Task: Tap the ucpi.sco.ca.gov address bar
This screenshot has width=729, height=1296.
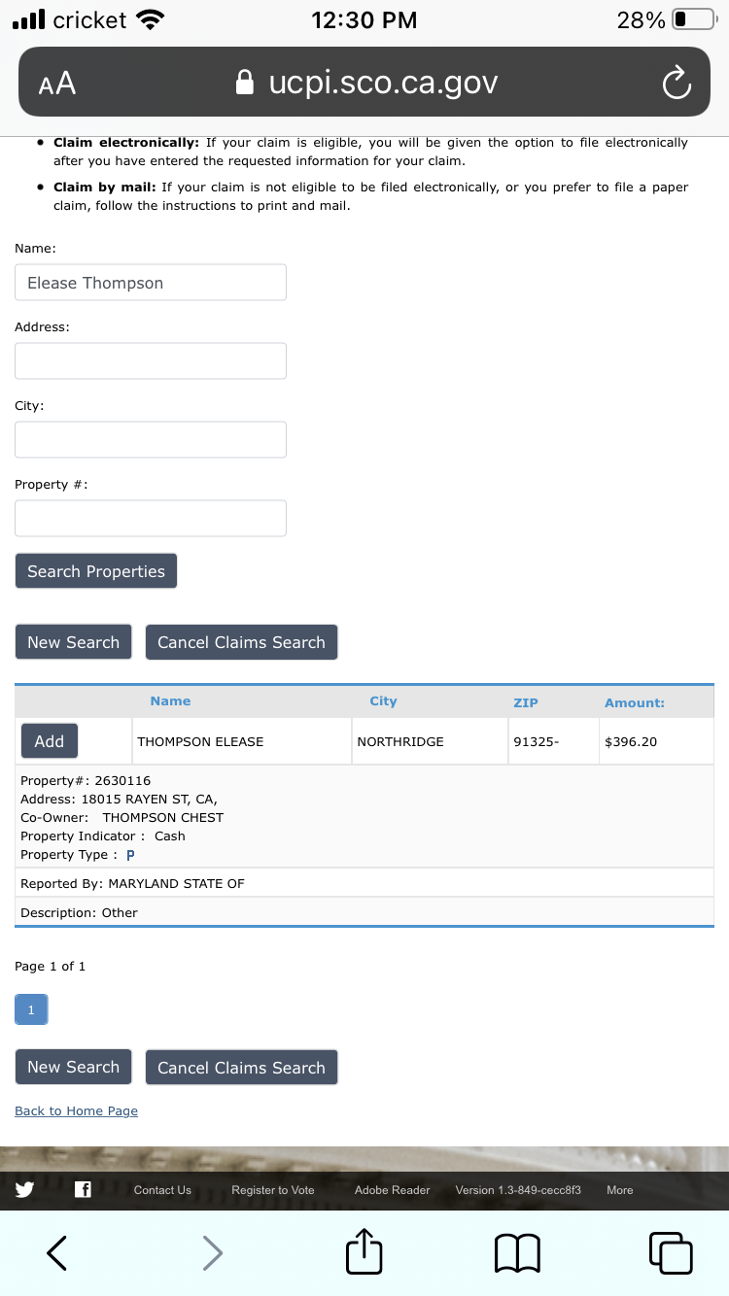Action: tap(364, 84)
